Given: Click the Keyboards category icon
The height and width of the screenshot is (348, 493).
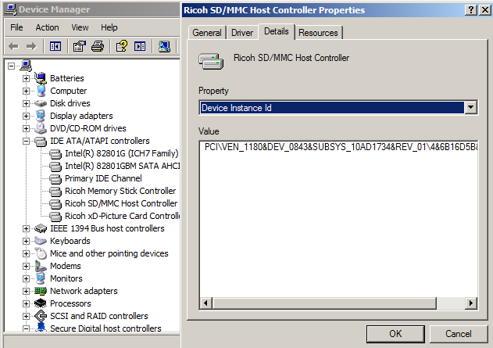Looking at the screenshot, I should click(x=41, y=241).
